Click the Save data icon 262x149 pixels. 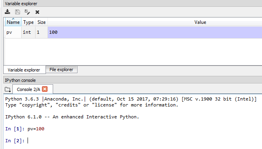[x=18, y=12]
